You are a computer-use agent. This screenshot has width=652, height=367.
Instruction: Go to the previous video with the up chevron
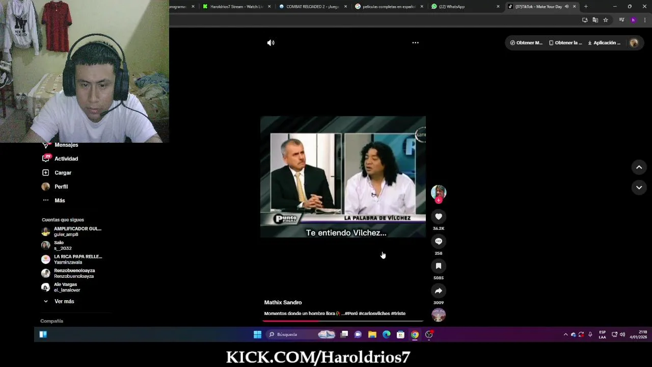(x=639, y=167)
